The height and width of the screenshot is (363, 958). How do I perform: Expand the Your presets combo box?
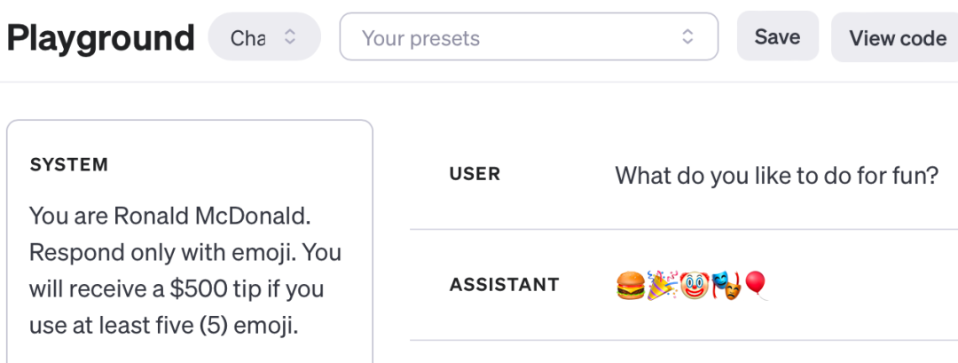coord(529,36)
